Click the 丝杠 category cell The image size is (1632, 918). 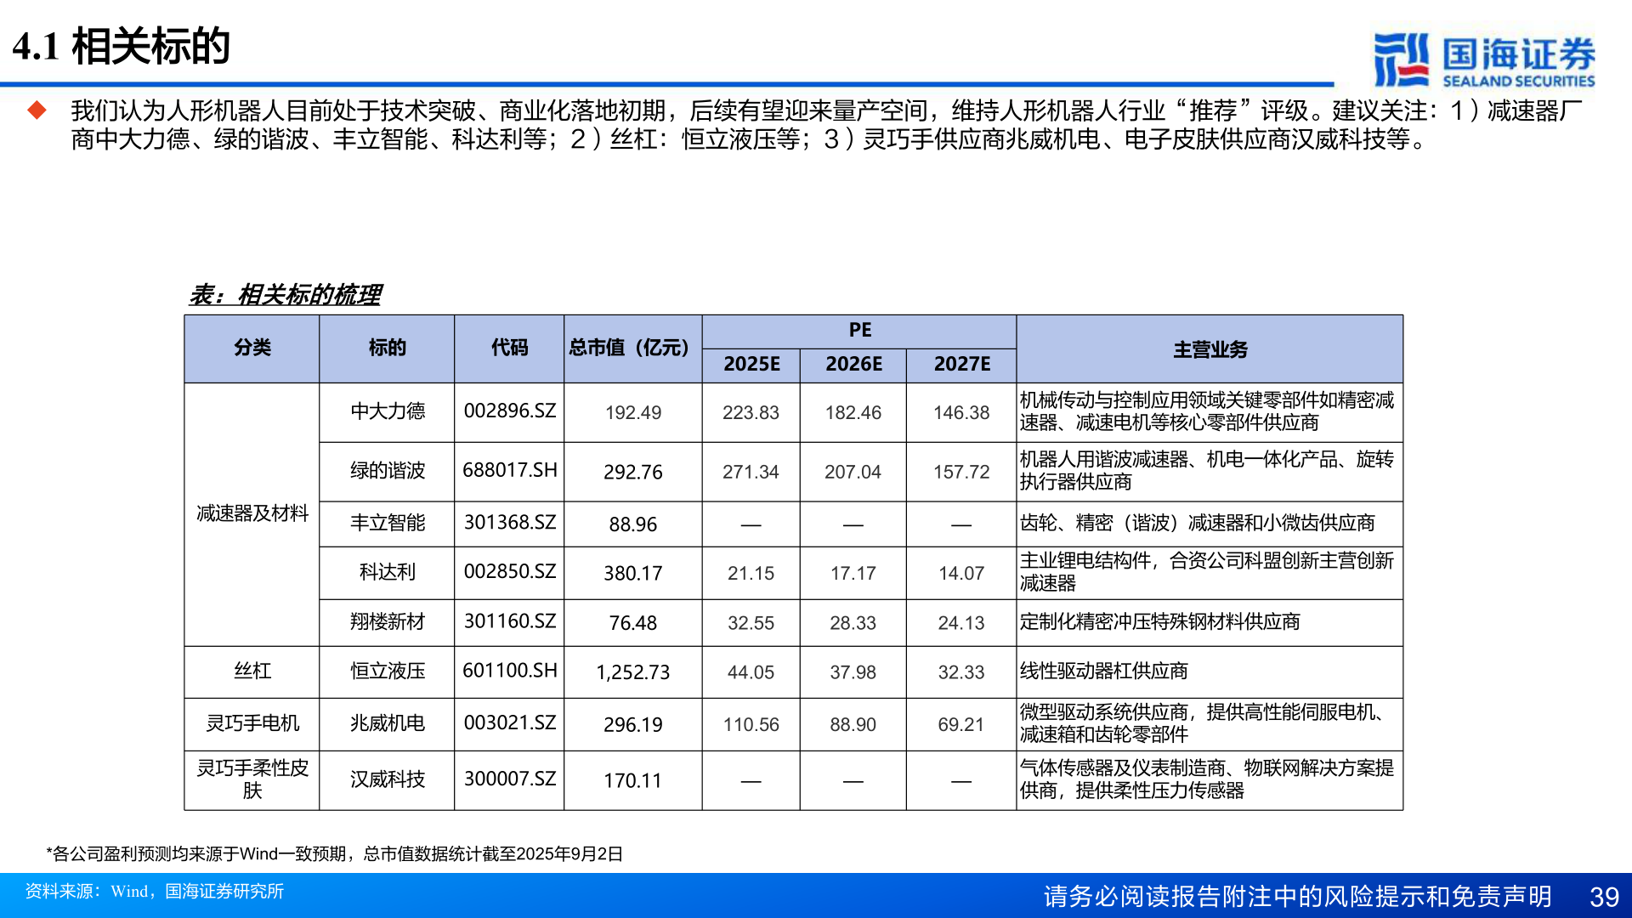coord(252,671)
